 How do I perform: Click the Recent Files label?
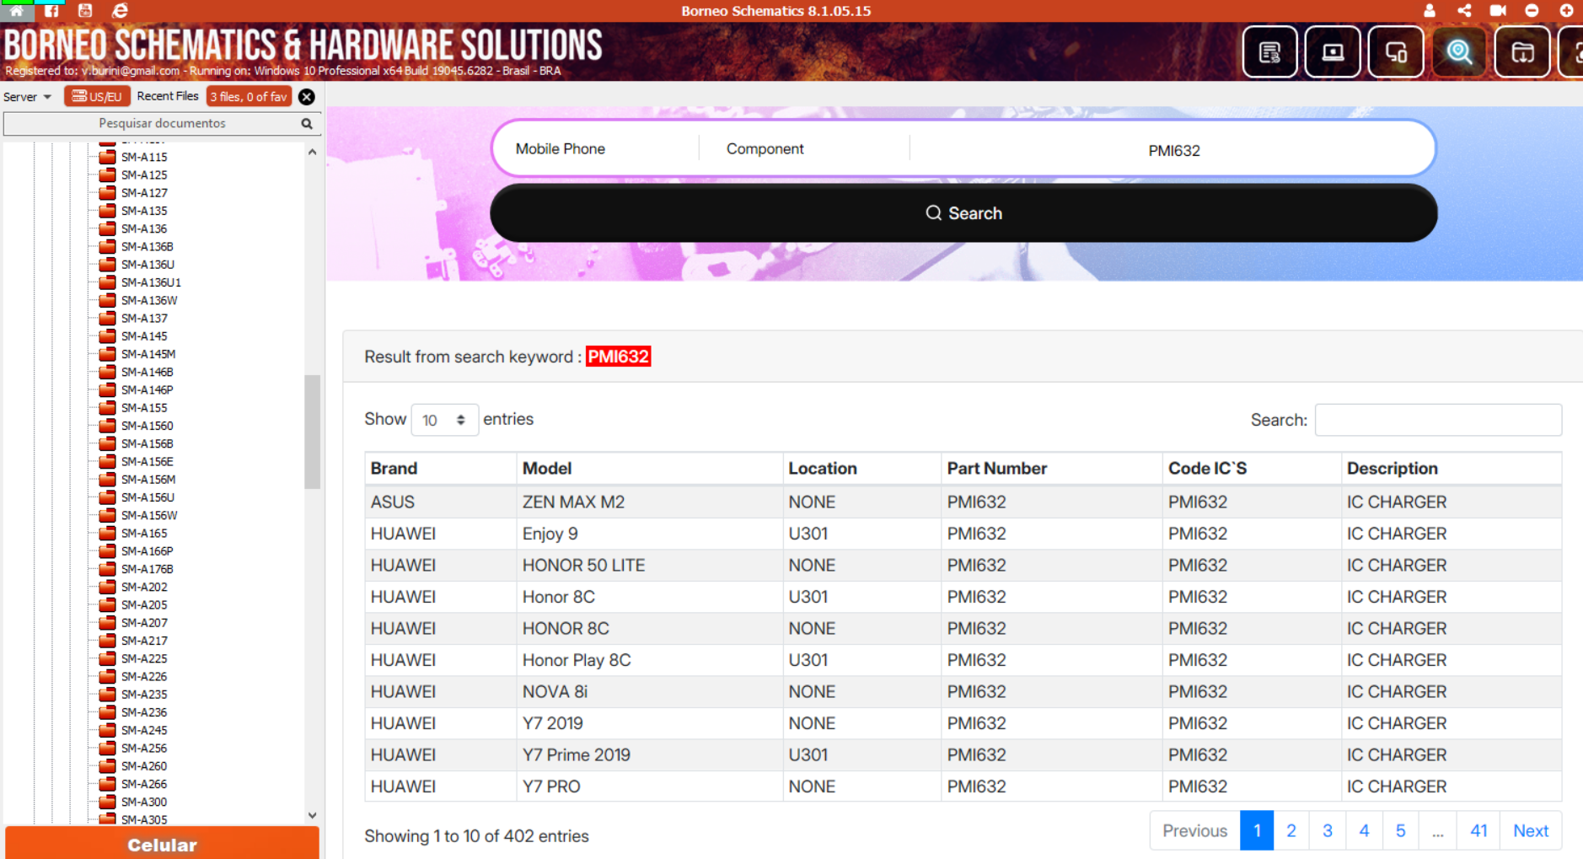tap(168, 96)
